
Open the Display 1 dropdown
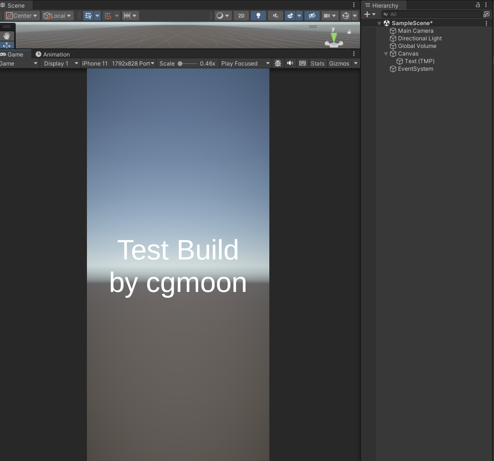(60, 64)
